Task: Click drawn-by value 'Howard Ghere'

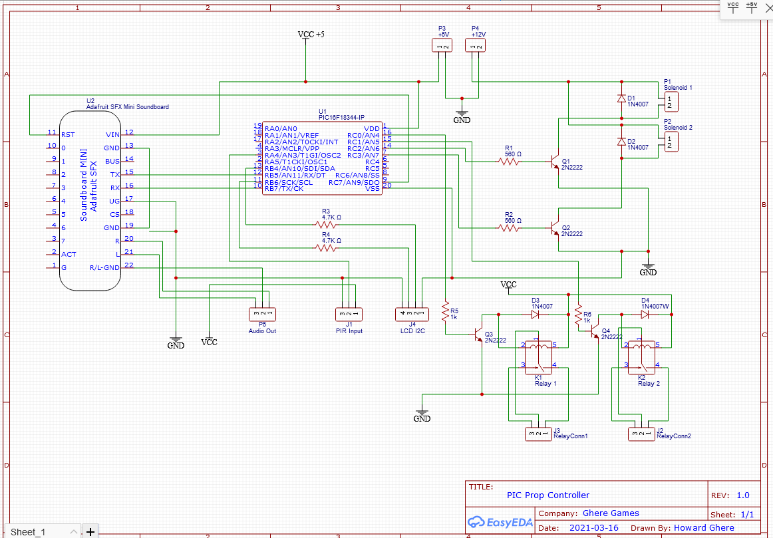Action: pos(704,527)
